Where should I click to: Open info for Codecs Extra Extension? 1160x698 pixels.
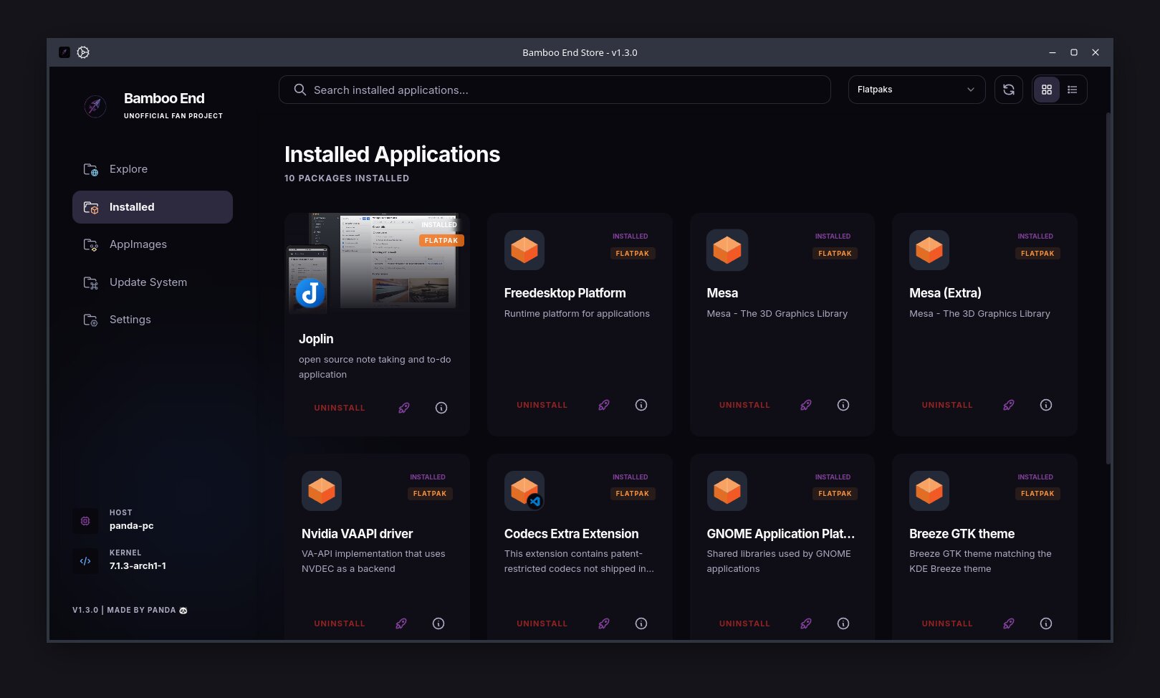(641, 623)
